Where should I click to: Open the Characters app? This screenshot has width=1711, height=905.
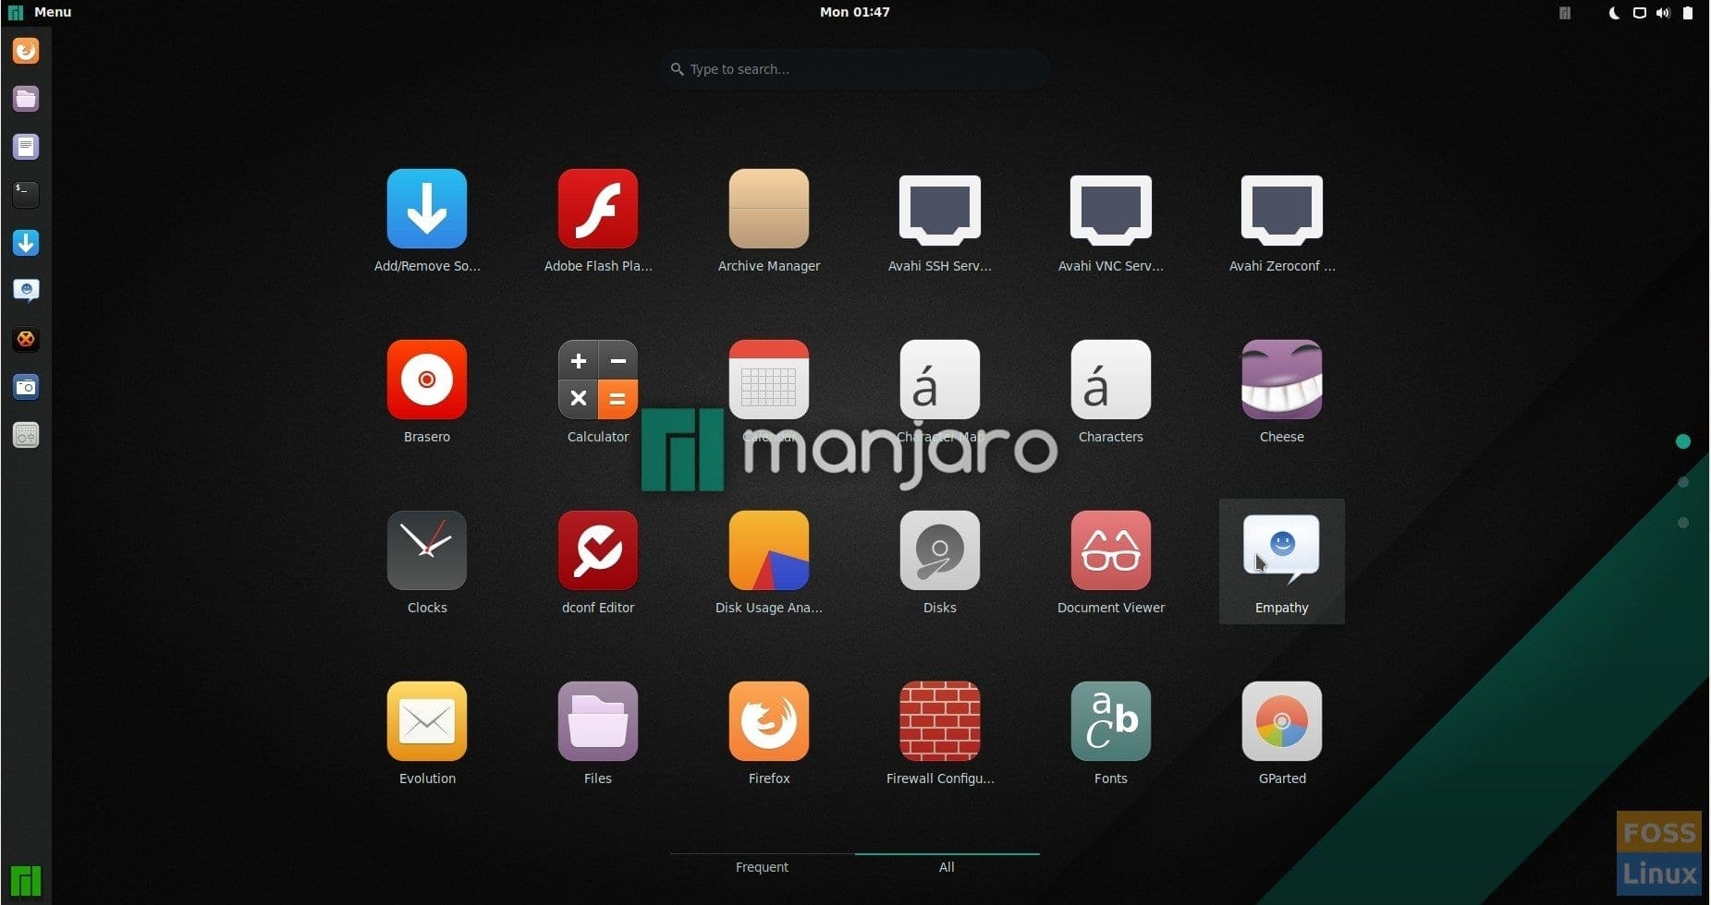[1110, 380]
